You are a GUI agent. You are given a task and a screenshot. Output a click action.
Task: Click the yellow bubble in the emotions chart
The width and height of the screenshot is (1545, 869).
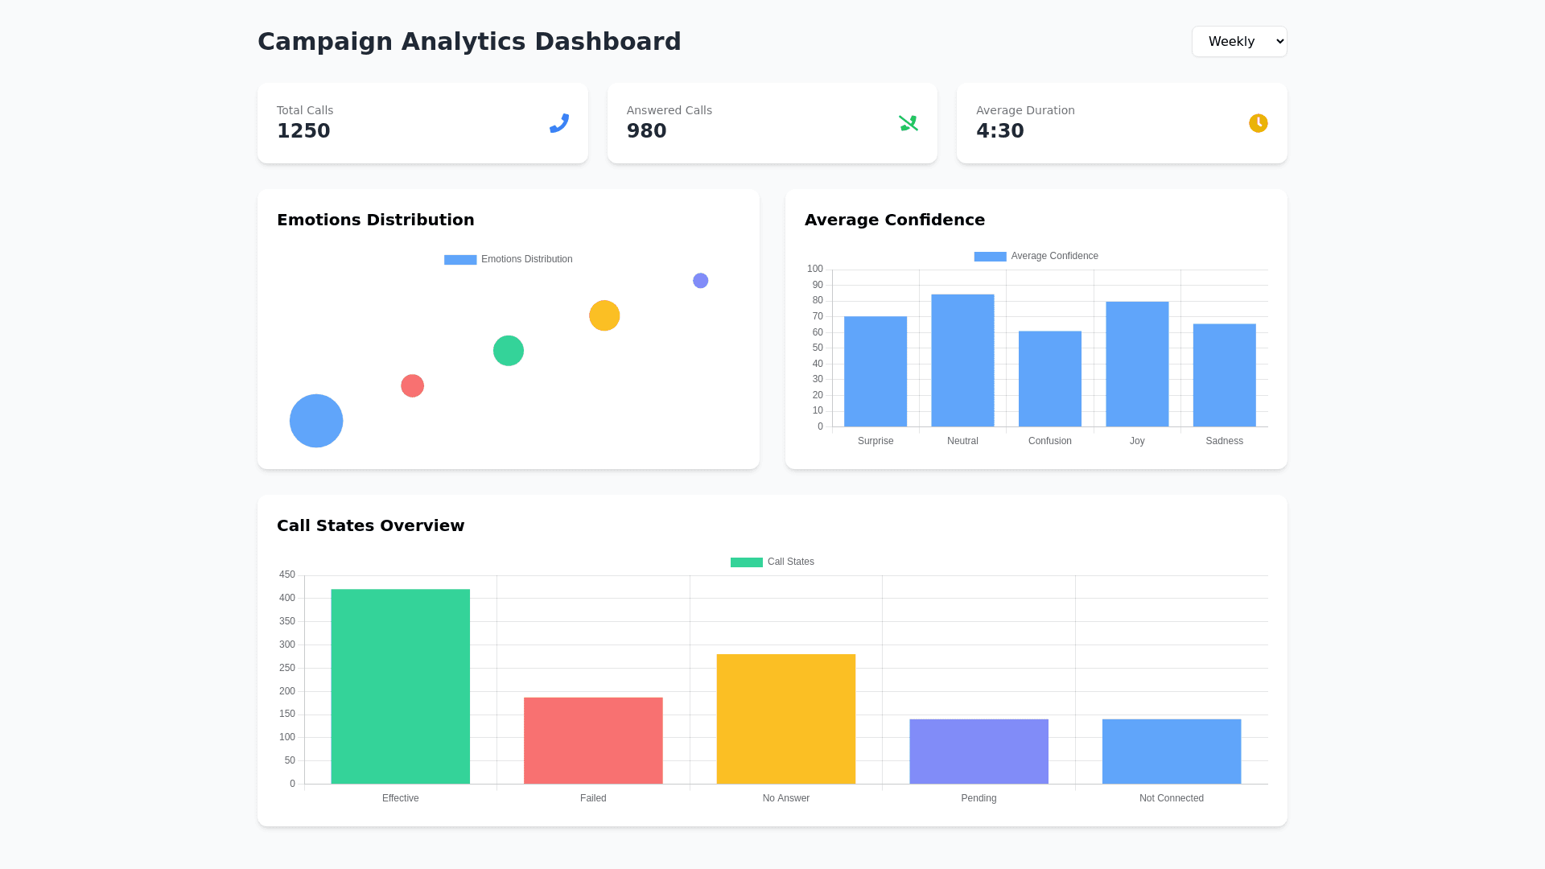[604, 315]
